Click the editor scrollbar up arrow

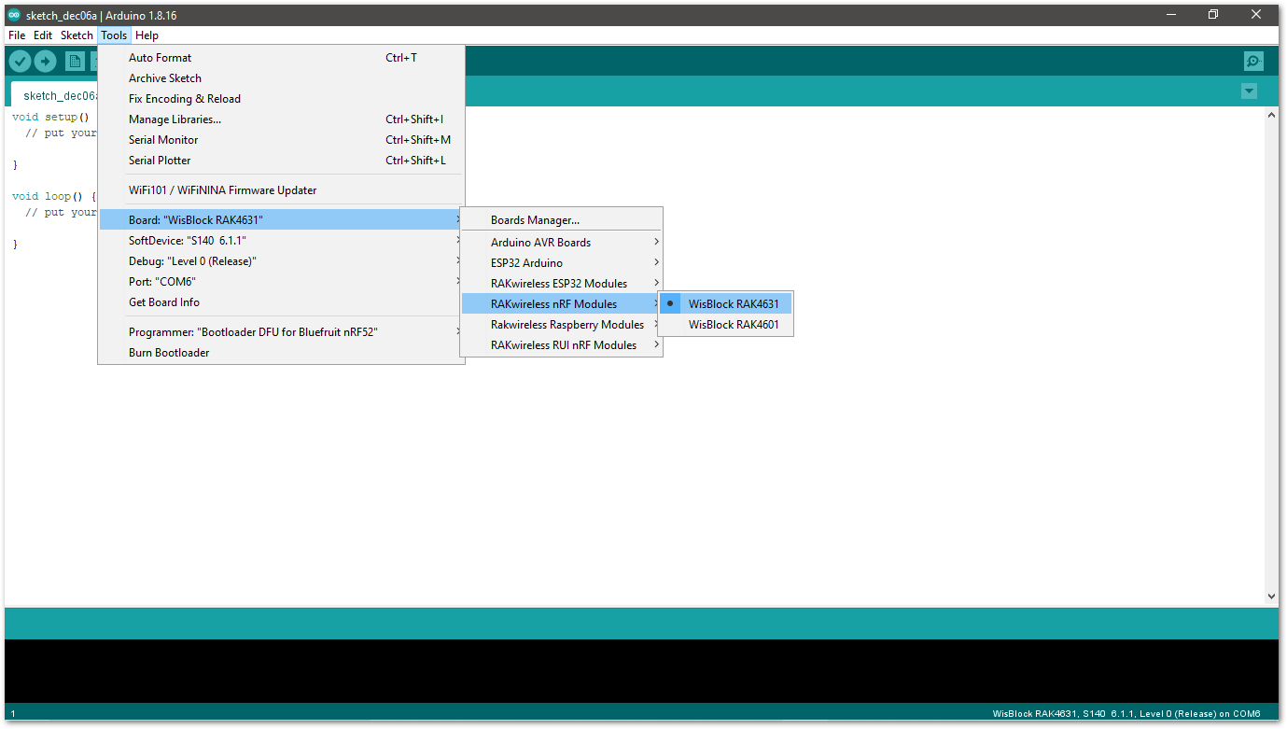tap(1271, 115)
